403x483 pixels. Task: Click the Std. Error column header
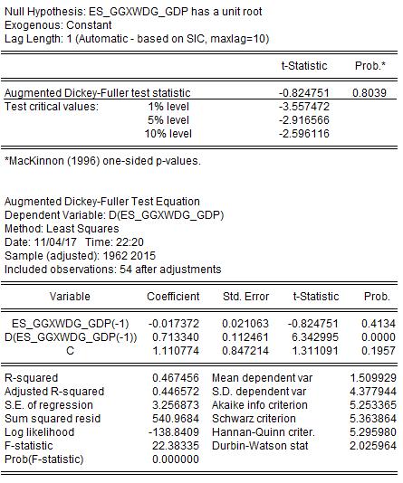point(245,297)
